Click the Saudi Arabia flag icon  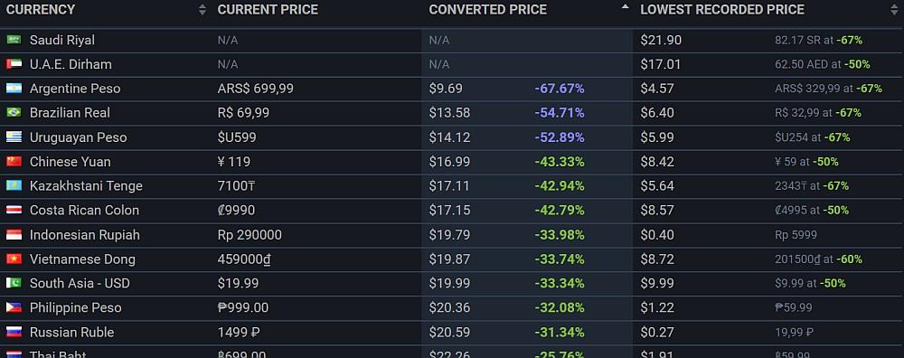14,40
